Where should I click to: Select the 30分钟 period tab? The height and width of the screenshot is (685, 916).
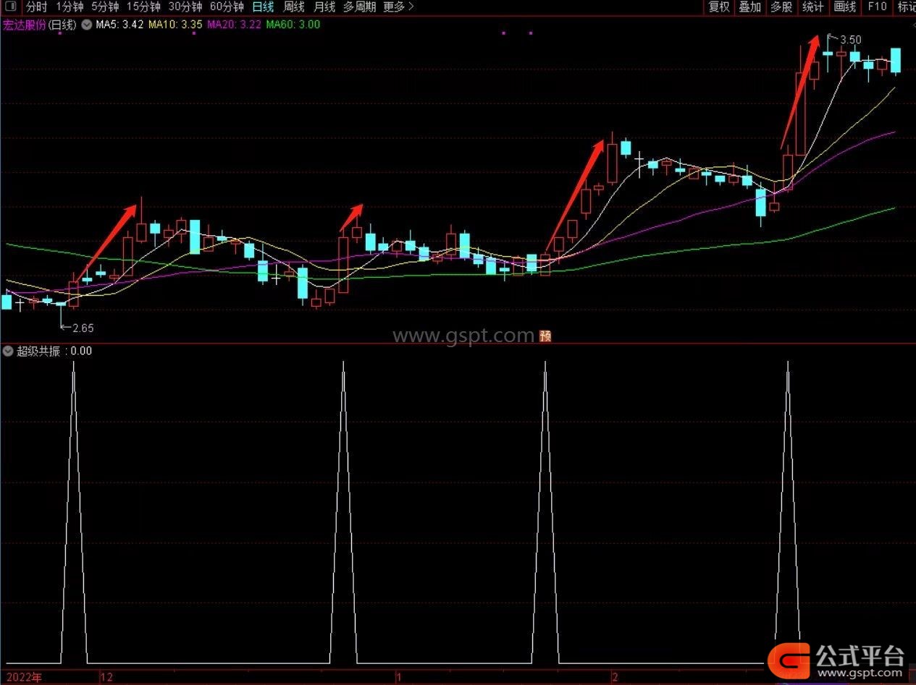(185, 7)
